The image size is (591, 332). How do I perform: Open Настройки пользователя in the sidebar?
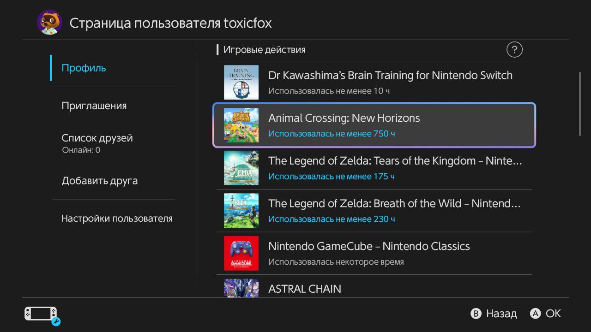click(x=117, y=219)
